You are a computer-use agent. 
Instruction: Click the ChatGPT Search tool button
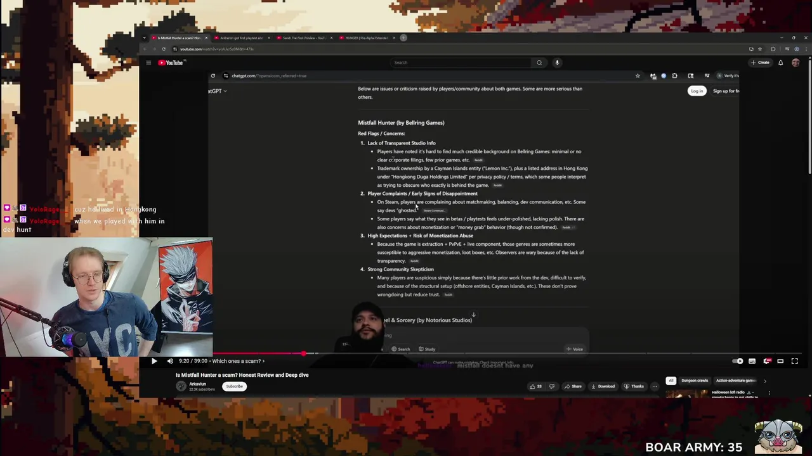coord(400,349)
